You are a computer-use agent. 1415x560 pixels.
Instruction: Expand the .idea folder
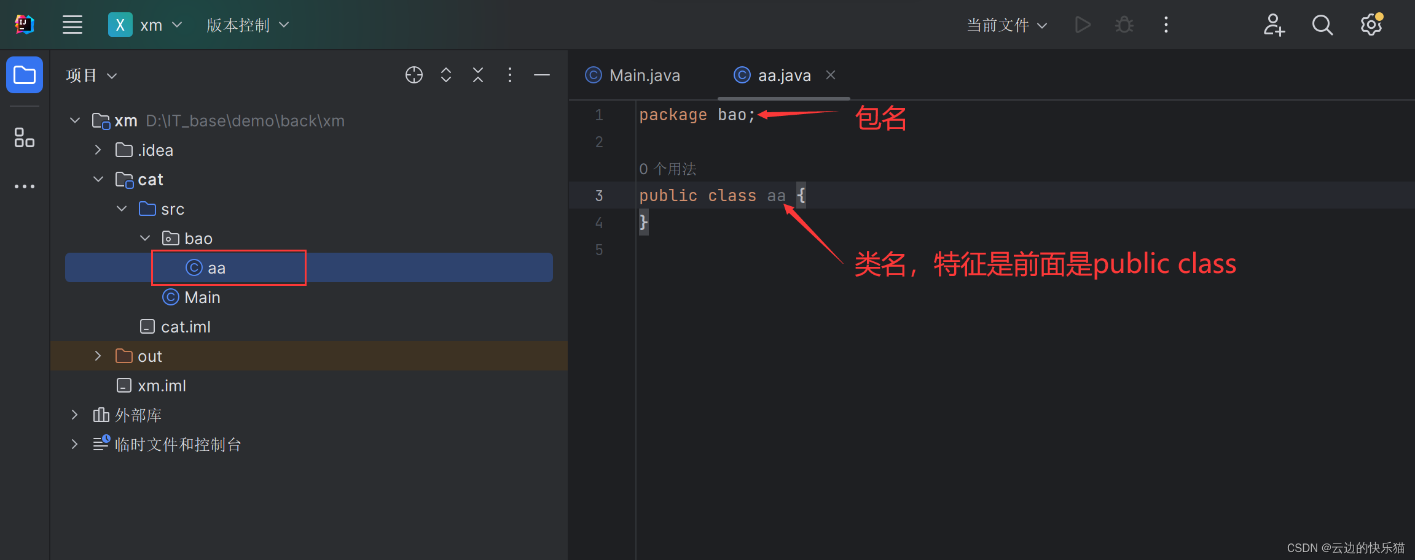click(x=98, y=150)
